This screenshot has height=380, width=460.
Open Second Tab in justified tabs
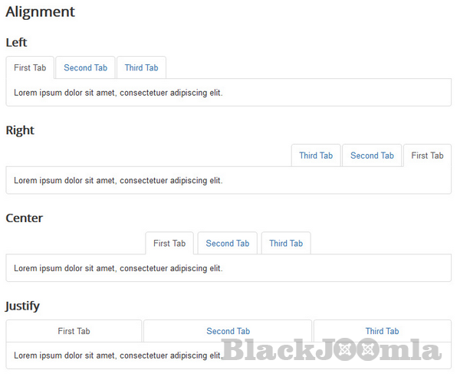pyautogui.click(x=228, y=331)
